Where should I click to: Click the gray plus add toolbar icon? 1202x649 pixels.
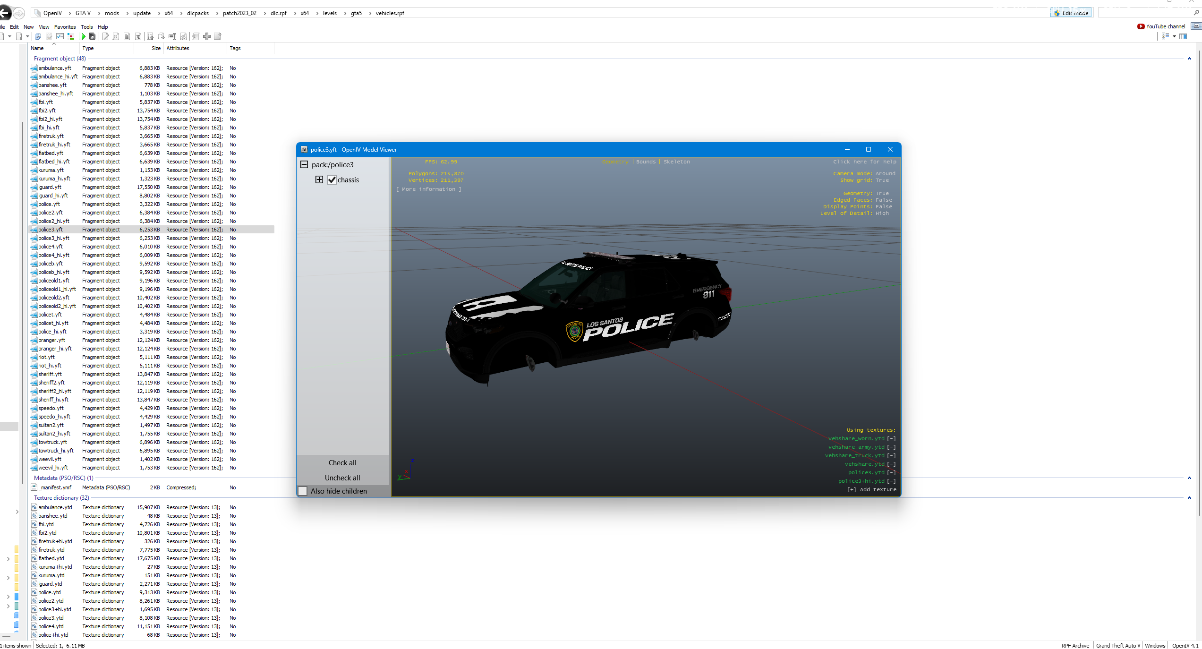pos(207,36)
